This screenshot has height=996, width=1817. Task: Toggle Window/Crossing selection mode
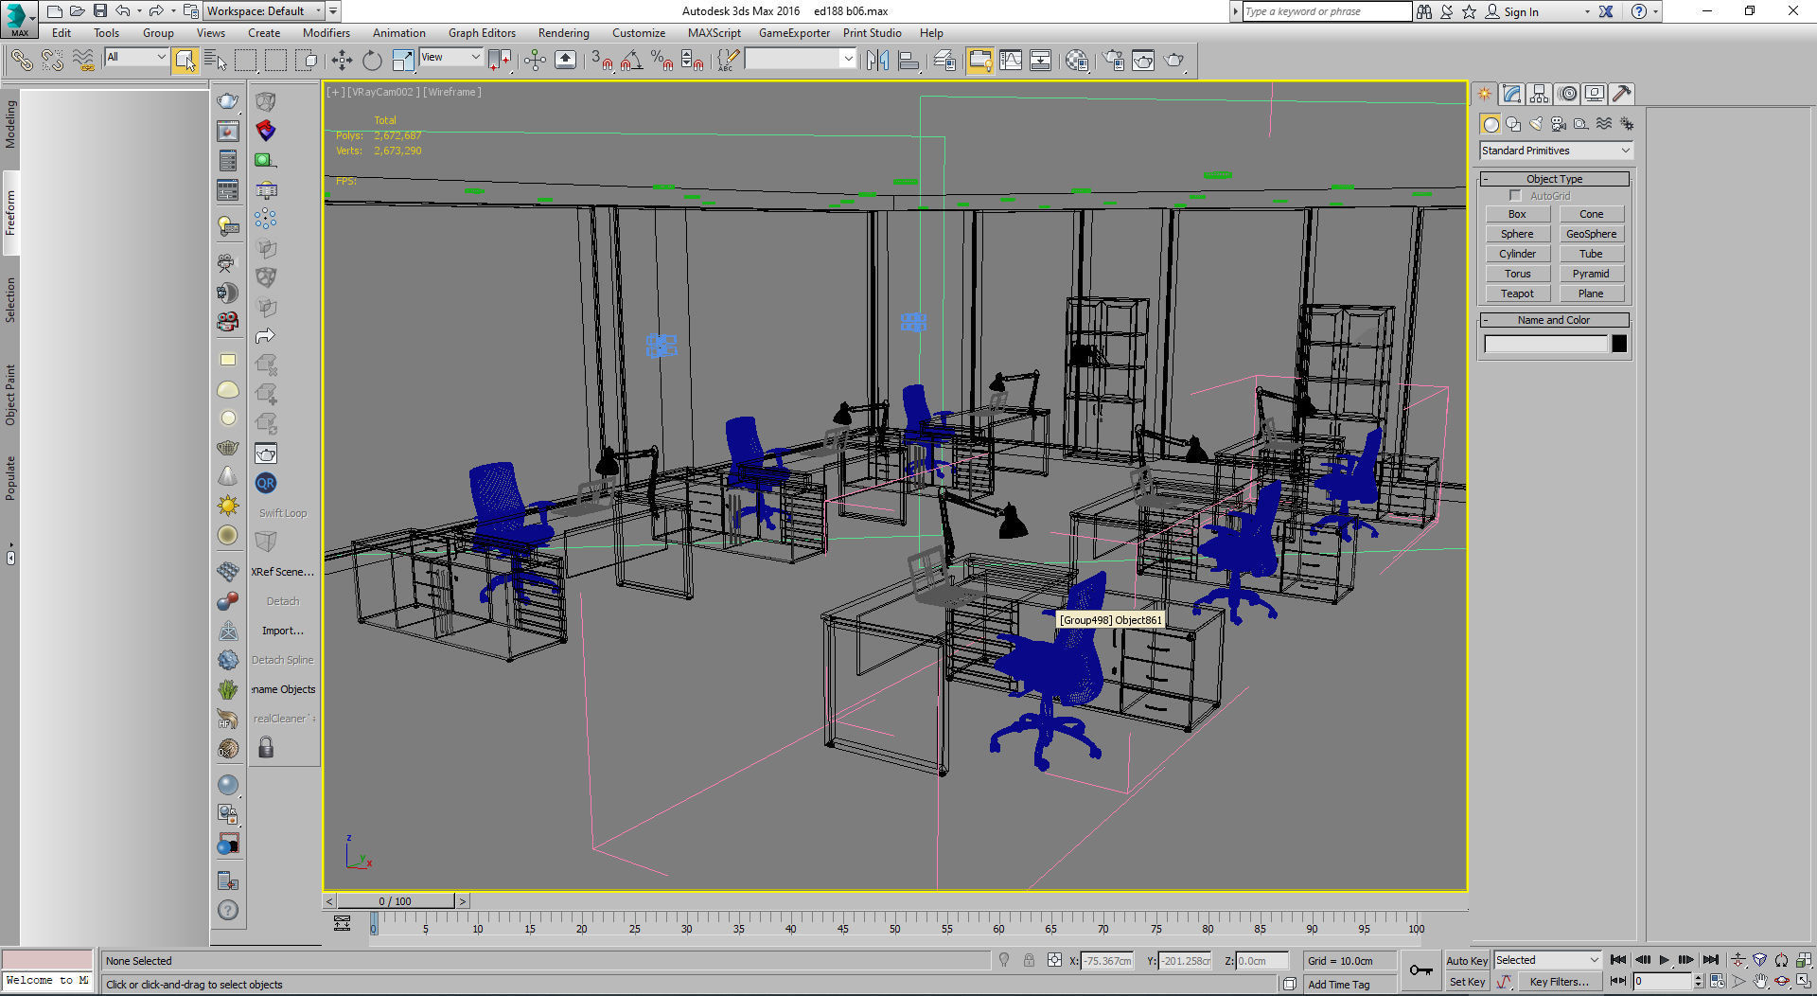click(307, 61)
